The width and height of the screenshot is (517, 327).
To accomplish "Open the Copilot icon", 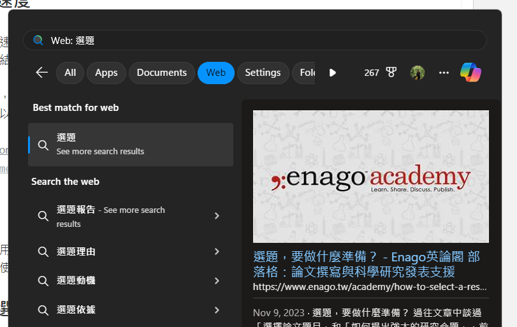I will point(470,73).
